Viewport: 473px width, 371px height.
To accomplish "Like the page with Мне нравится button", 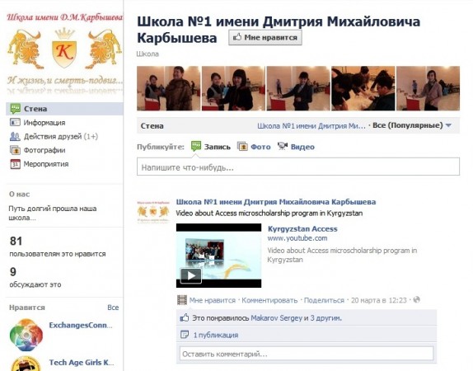I will (x=265, y=37).
